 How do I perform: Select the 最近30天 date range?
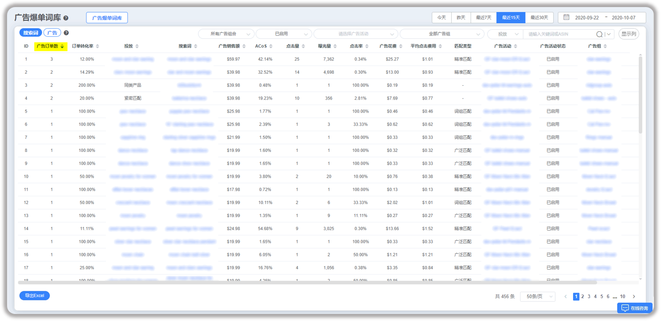539,18
